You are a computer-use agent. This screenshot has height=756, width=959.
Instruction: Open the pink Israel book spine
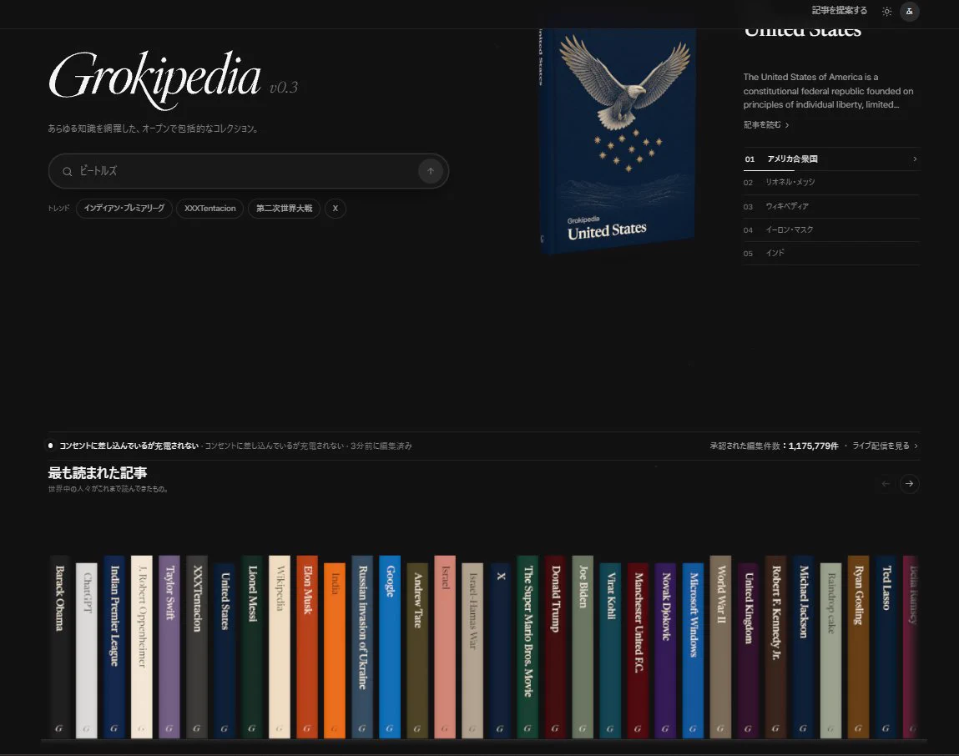pos(445,647)
